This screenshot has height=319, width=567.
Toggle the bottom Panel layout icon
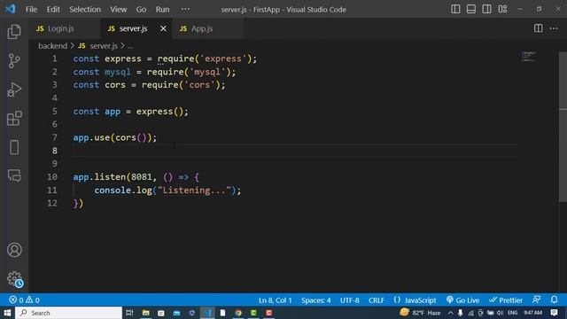click(x=470, y=9)
